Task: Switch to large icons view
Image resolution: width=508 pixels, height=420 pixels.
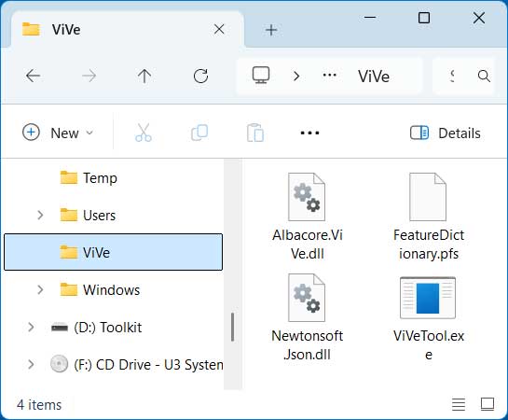Action: pos(487,404)
